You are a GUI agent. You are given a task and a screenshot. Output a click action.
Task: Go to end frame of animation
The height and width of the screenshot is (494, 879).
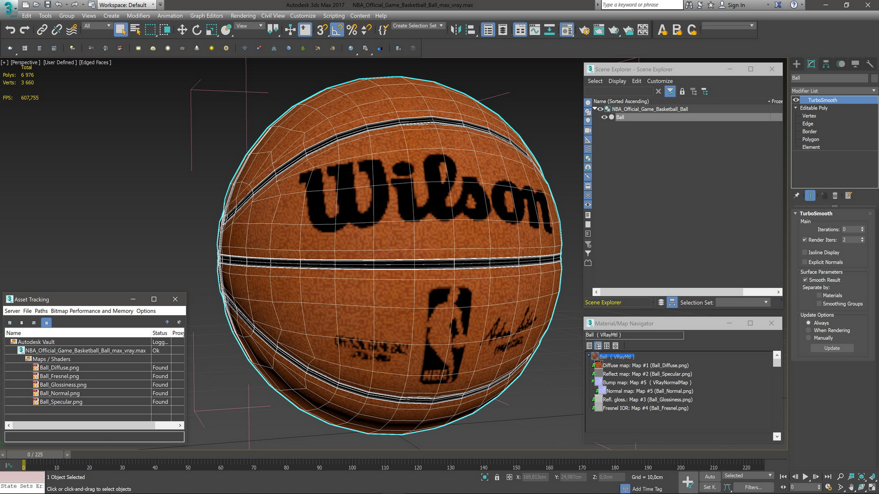tap(828, 477)
